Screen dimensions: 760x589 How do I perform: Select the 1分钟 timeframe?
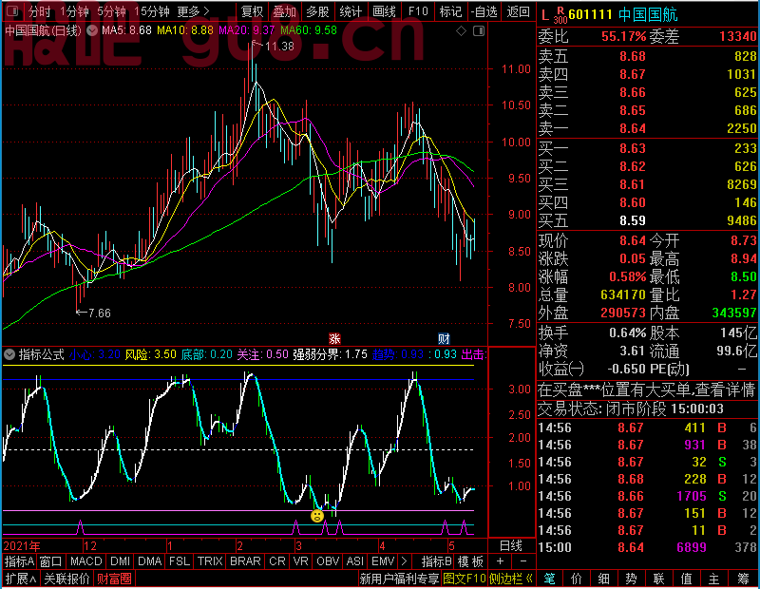(x=75, y=11)
